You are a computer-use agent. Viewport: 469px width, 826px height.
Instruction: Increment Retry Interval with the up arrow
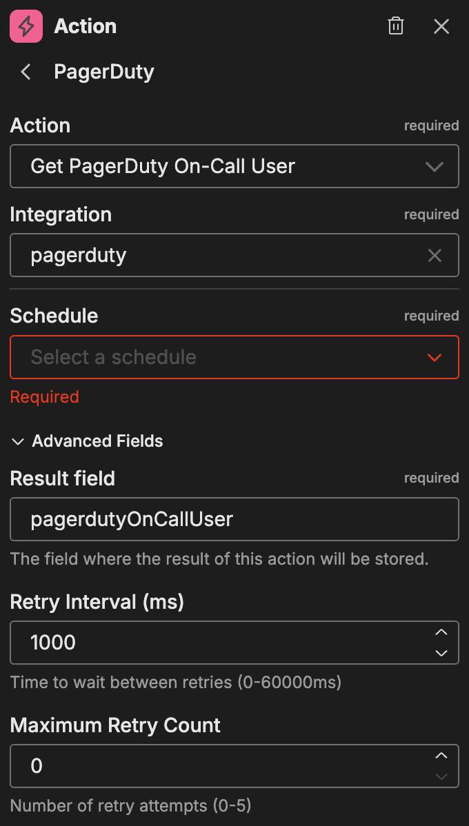441,634
